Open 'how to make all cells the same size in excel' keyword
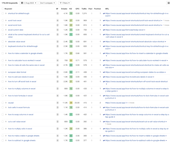This screenshot has width=170, height=142. pos(26,65)
